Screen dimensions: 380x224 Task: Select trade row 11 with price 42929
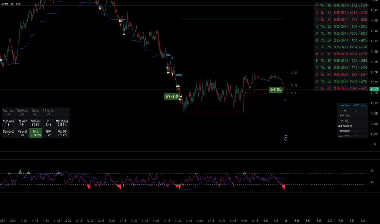pyautogui.click(x=341, y=20)
